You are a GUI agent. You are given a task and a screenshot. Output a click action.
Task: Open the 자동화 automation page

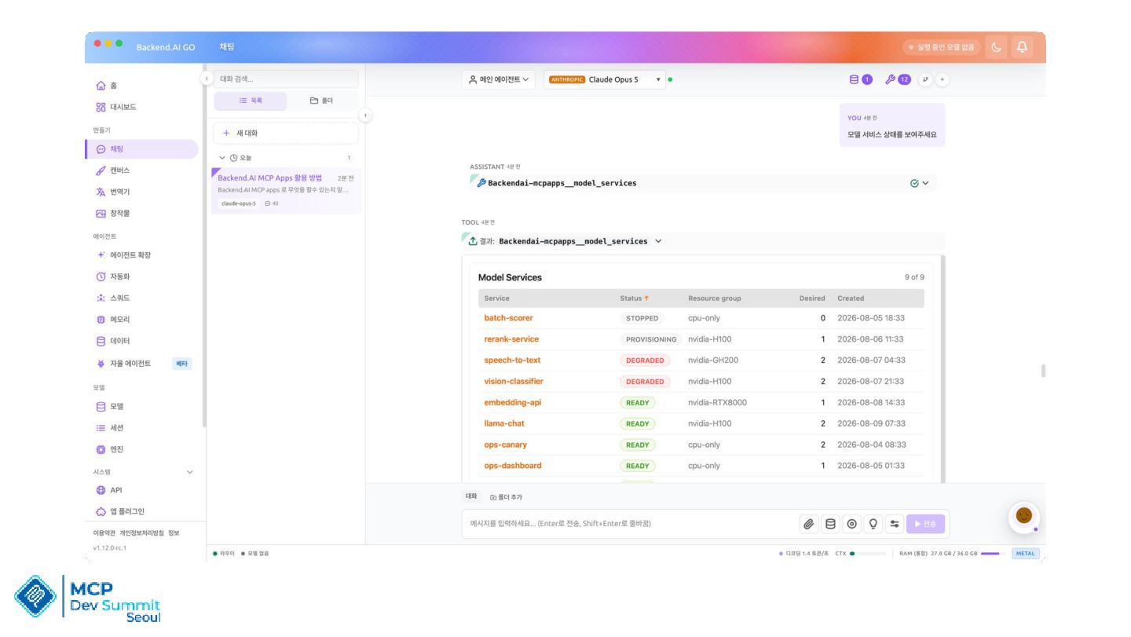pos(141,276)
